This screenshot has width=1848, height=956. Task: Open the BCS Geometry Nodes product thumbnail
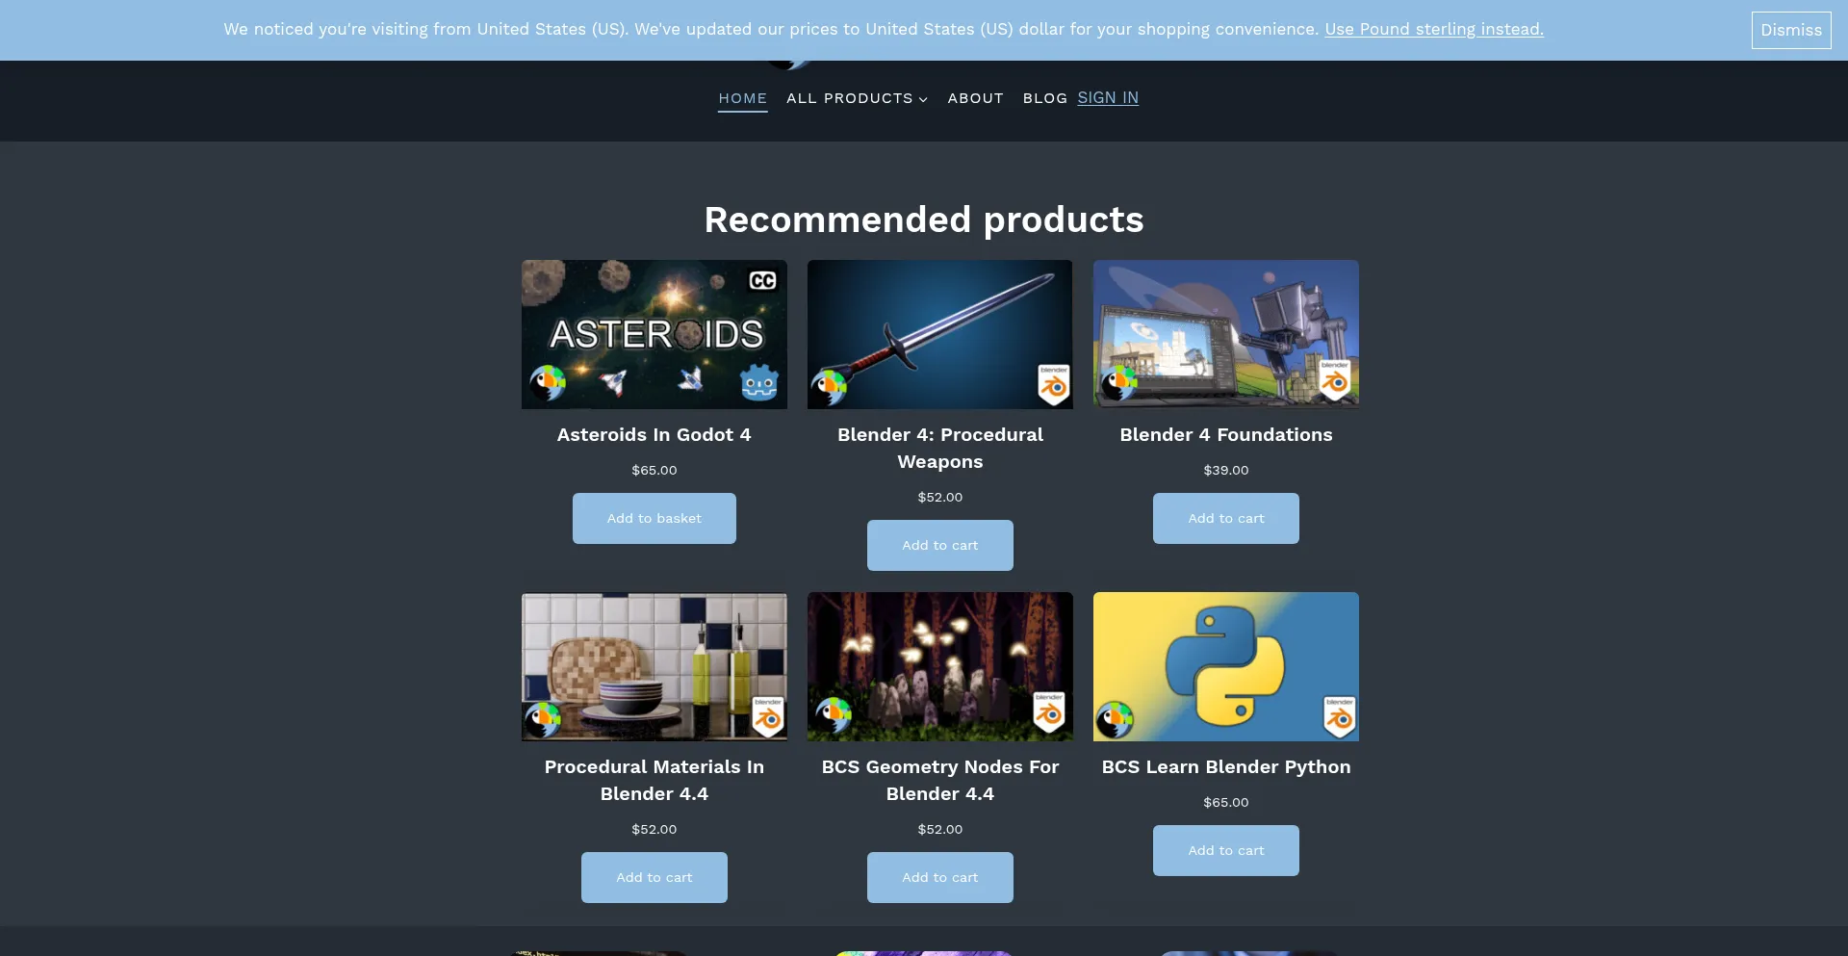[939, 666]
